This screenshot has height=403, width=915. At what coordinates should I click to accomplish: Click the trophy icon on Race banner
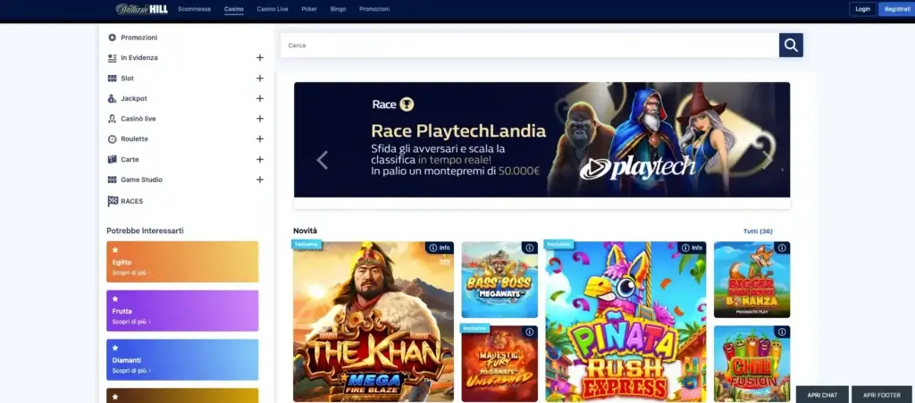point(407,105)
